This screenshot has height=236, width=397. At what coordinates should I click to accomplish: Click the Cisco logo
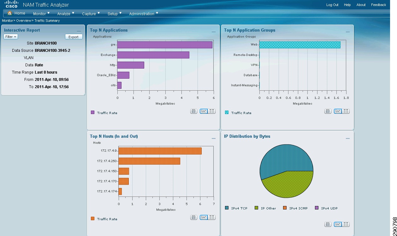coord(12,4)
